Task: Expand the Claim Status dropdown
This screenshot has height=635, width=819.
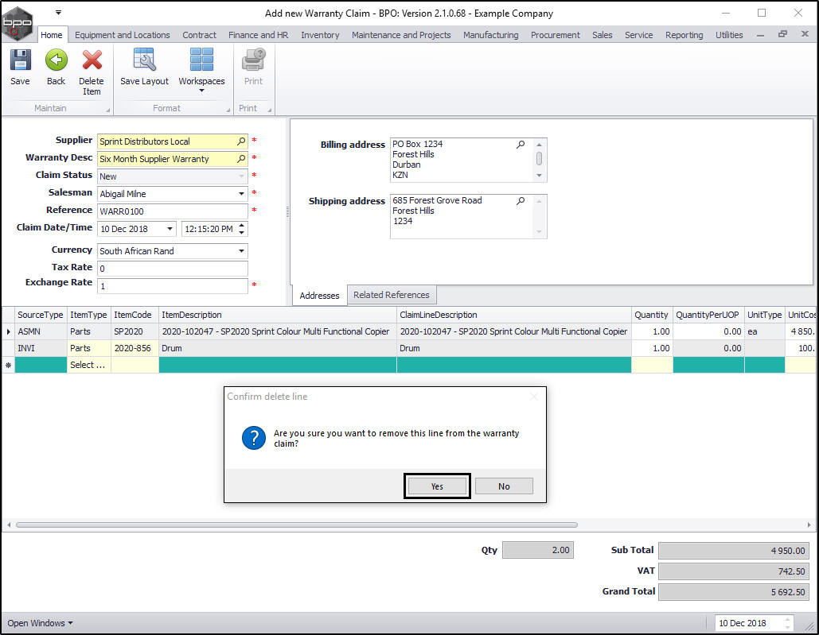Action: point(241,176)
